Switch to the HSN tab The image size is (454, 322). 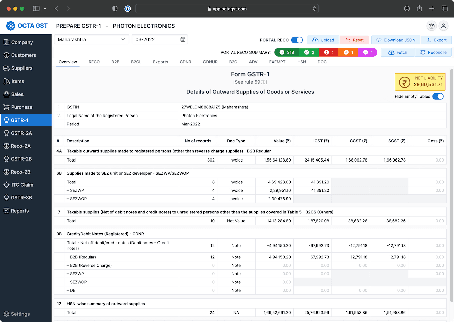tap(302, 62)
